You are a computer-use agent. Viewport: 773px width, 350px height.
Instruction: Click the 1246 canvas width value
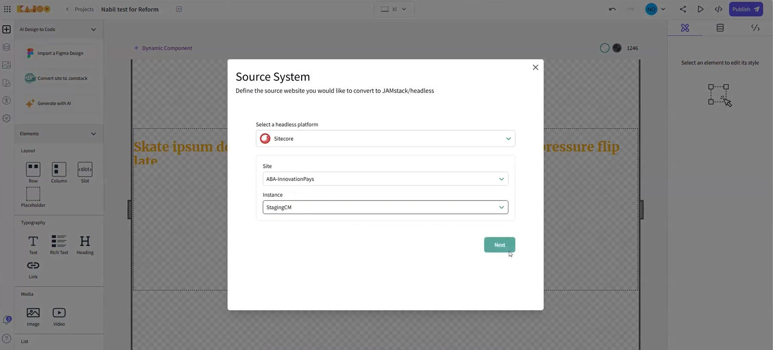pyautogui.click(x=632, y=48)
